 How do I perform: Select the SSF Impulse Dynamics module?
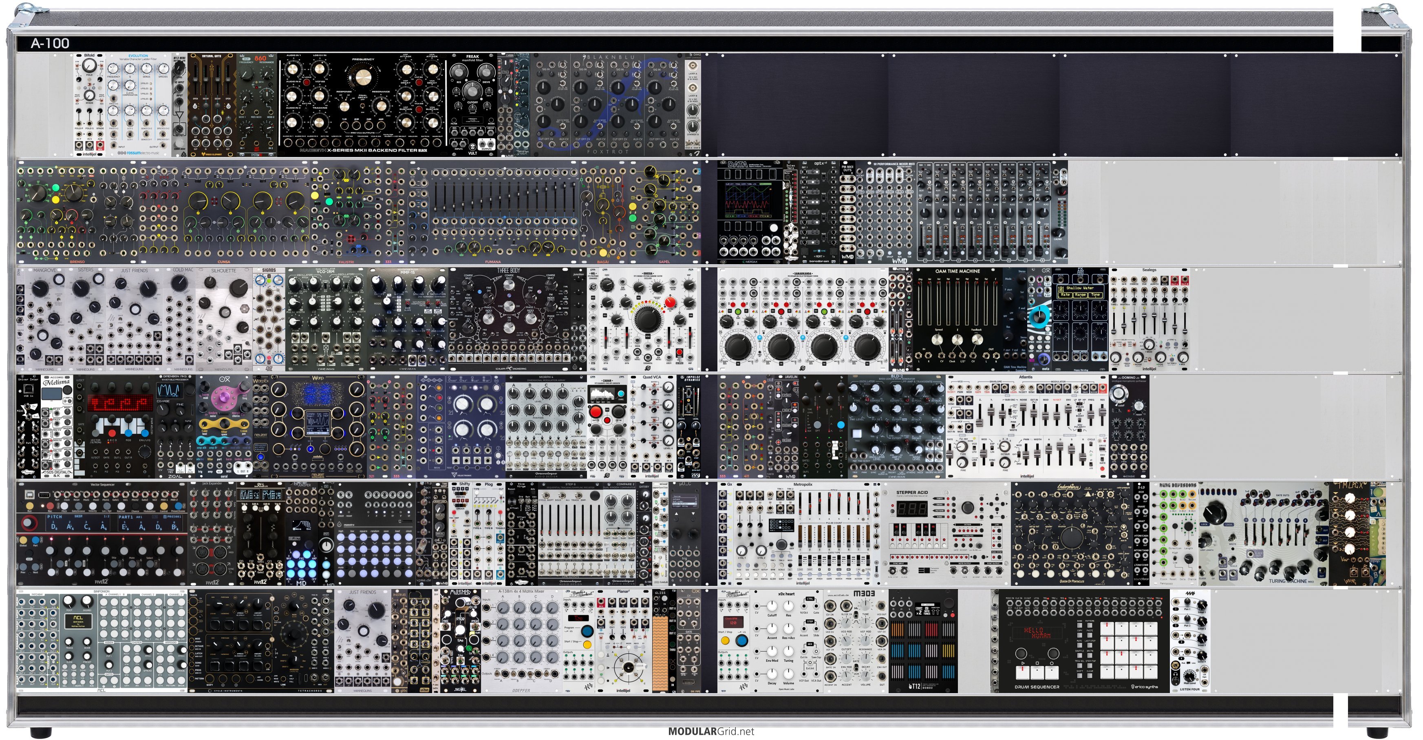click(689, 427)
